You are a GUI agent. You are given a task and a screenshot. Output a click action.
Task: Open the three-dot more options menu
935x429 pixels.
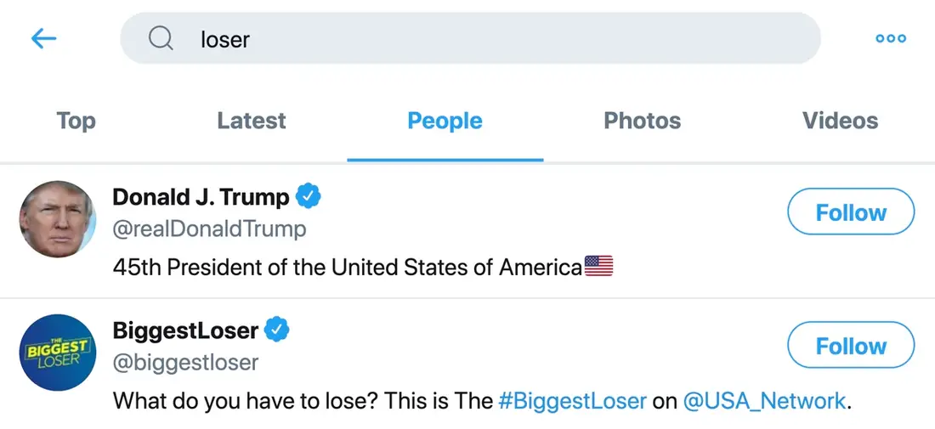pos(890,38)
